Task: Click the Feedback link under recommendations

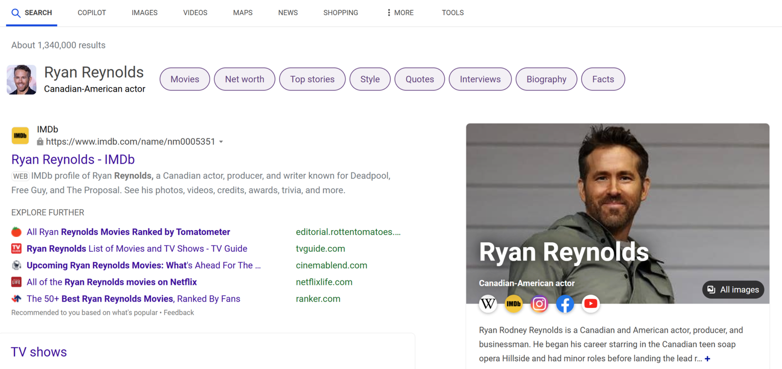Action: pos(179,313)
